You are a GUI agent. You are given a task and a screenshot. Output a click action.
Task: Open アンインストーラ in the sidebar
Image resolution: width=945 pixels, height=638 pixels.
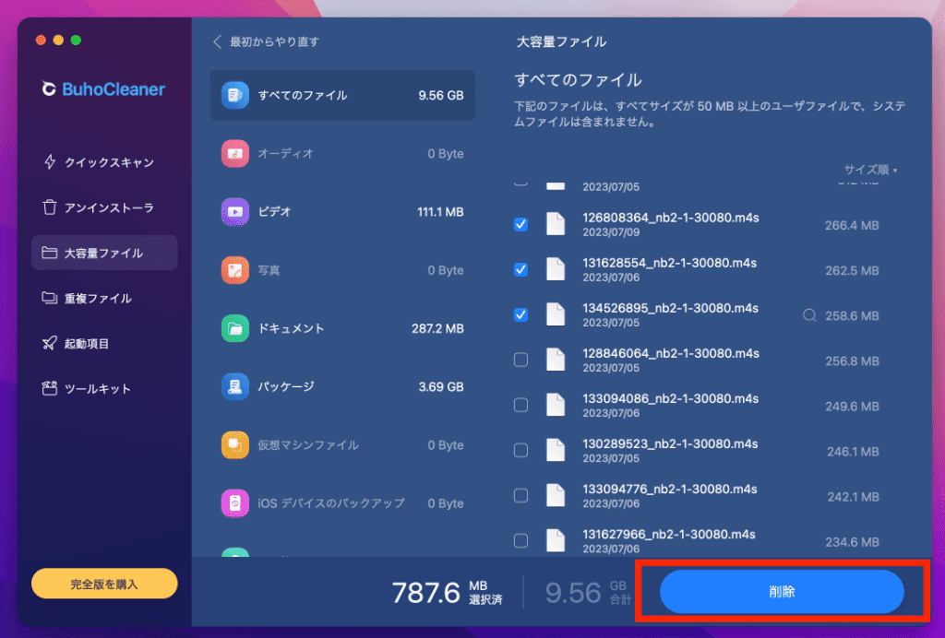pyautogui.click(x=104, y=207)
